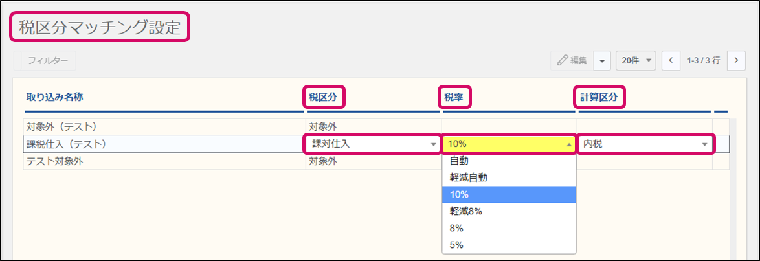Screen dimensions: 760x261
Task: Click the フィルター filter button
Action: 45,61
